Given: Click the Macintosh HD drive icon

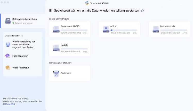Looking at the screenshot, I should [156, 29].
